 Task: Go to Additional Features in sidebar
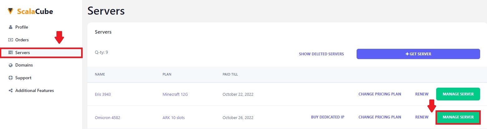tap(34, 91)
